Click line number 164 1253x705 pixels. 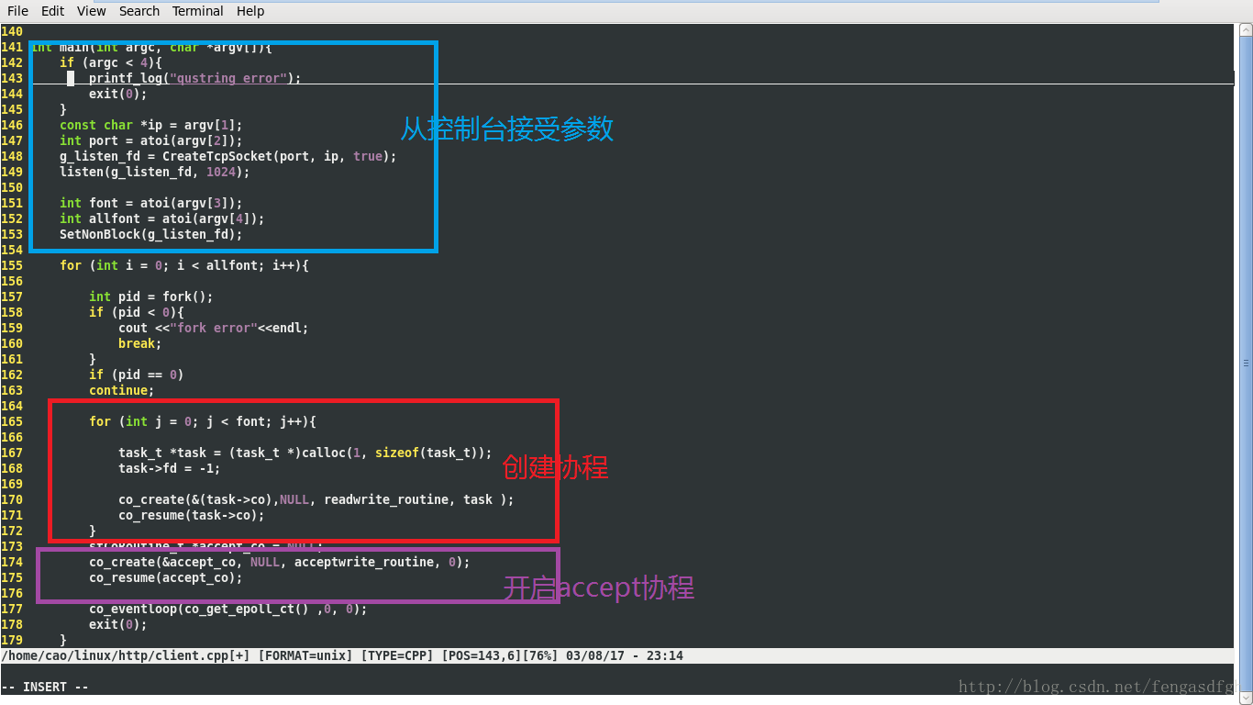point(12,406)
